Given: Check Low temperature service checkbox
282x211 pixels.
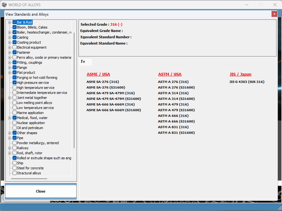Looking at the screenshot, I should pos(14,108).
